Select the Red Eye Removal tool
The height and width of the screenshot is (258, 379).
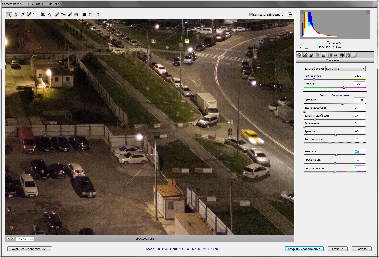pos(63,15)
